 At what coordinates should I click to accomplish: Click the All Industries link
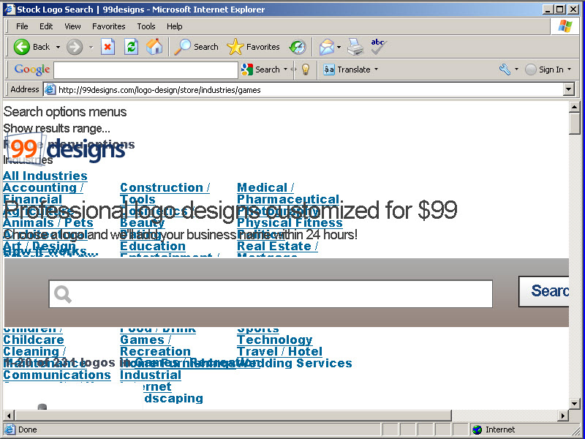tap(45, 176)
